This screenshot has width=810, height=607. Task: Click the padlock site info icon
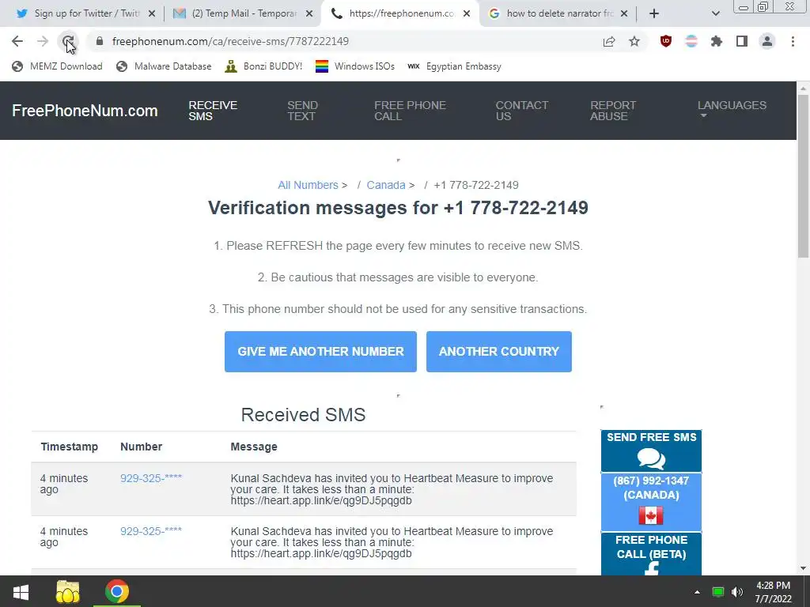pos(100,41)
